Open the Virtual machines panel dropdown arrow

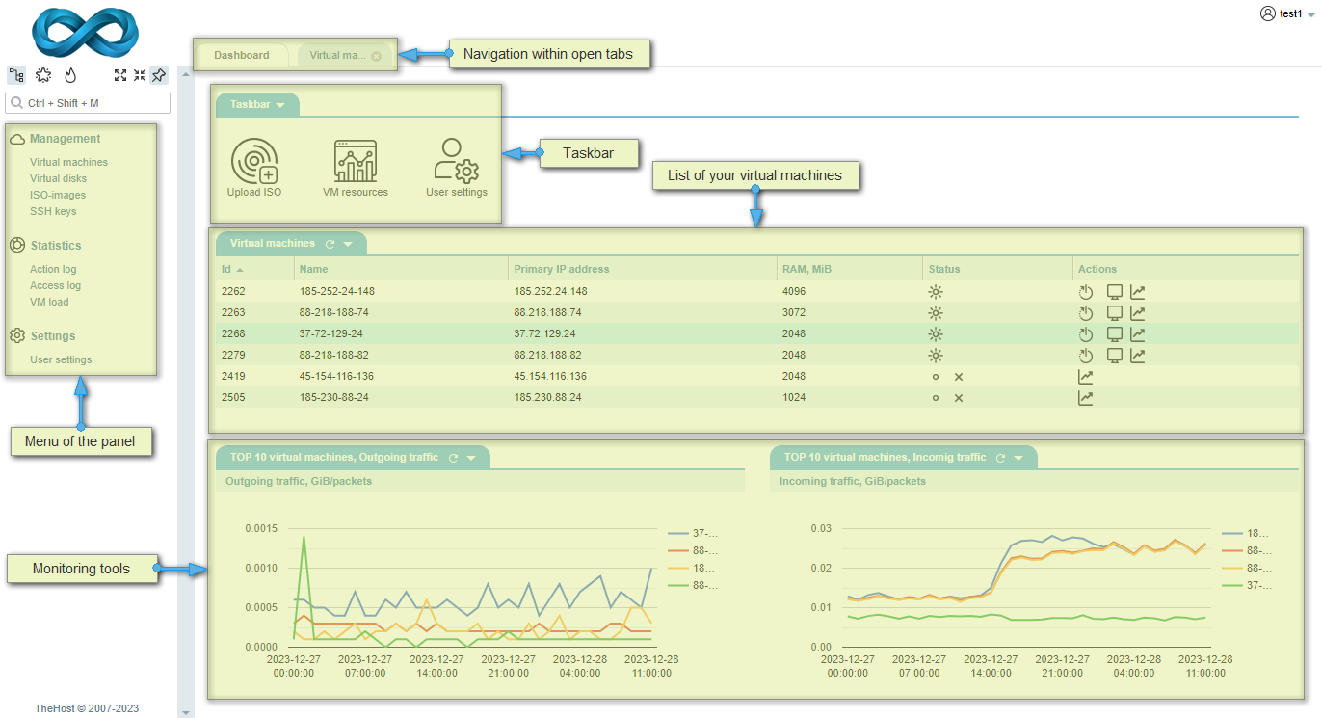[x=348, y=244]
